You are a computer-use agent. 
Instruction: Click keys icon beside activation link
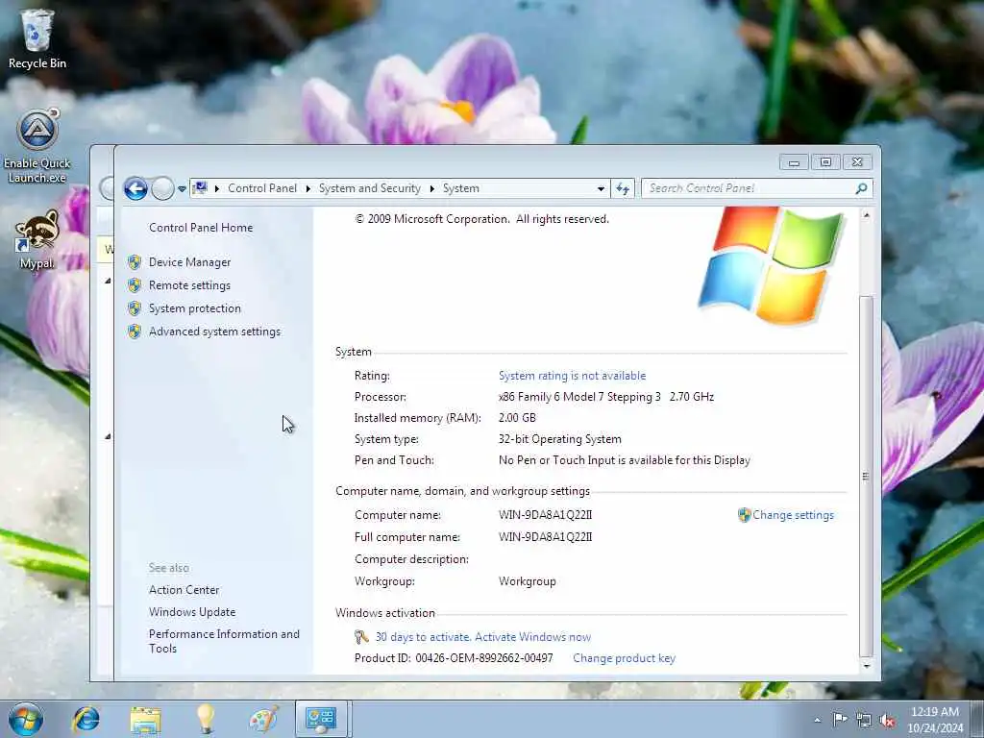(x=361, y=637)
